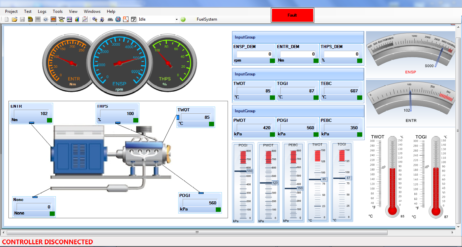Click the THPS 100 % diagram box

coord(118,113)
